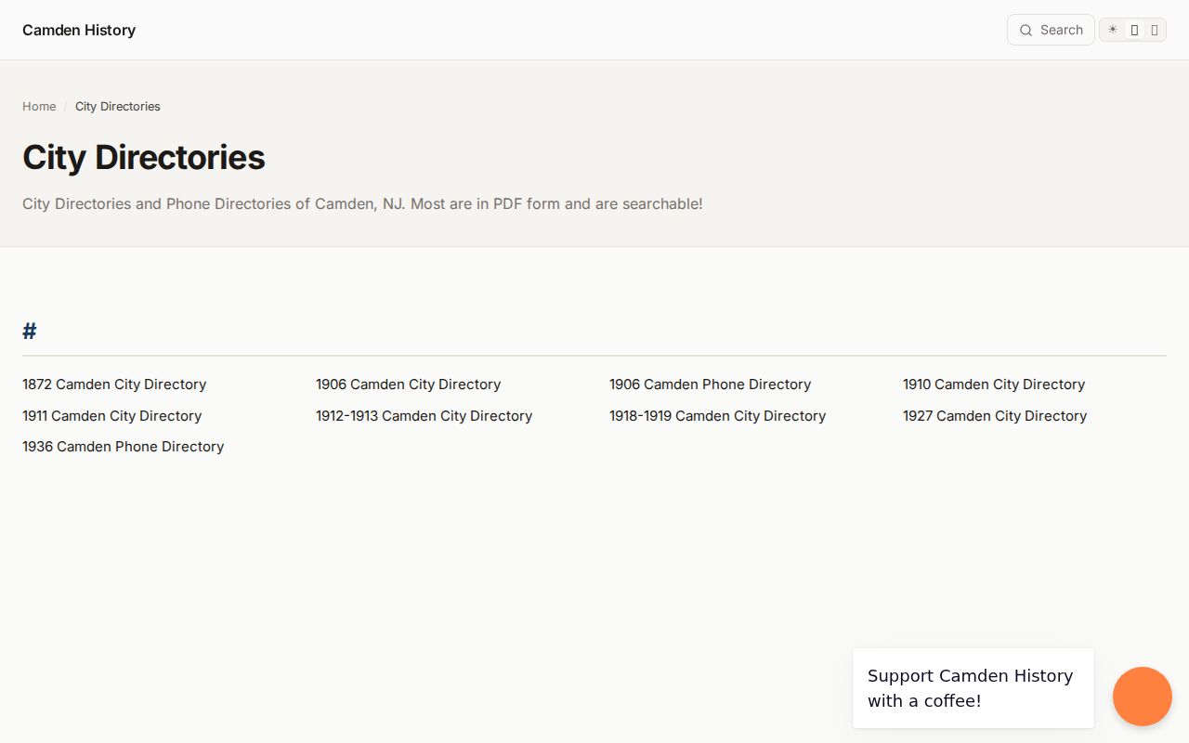Screen dimensions: 1189x743
Task: Switch to light theme sun icon
Action: [x=1113, y=30]
